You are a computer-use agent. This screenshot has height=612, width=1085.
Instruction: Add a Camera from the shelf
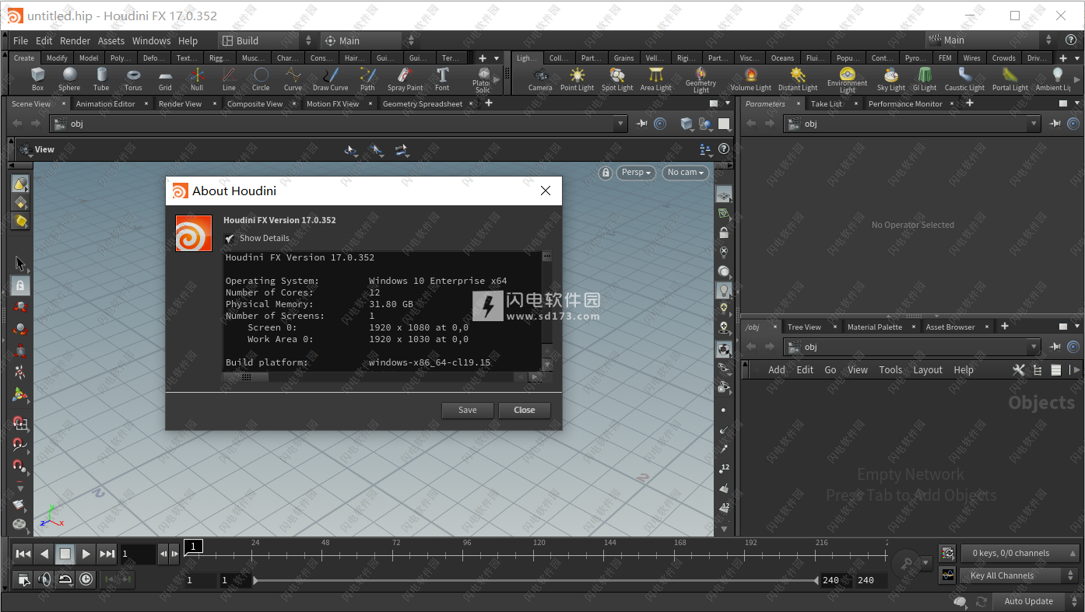pyautogui.click(x=540, y=79)
